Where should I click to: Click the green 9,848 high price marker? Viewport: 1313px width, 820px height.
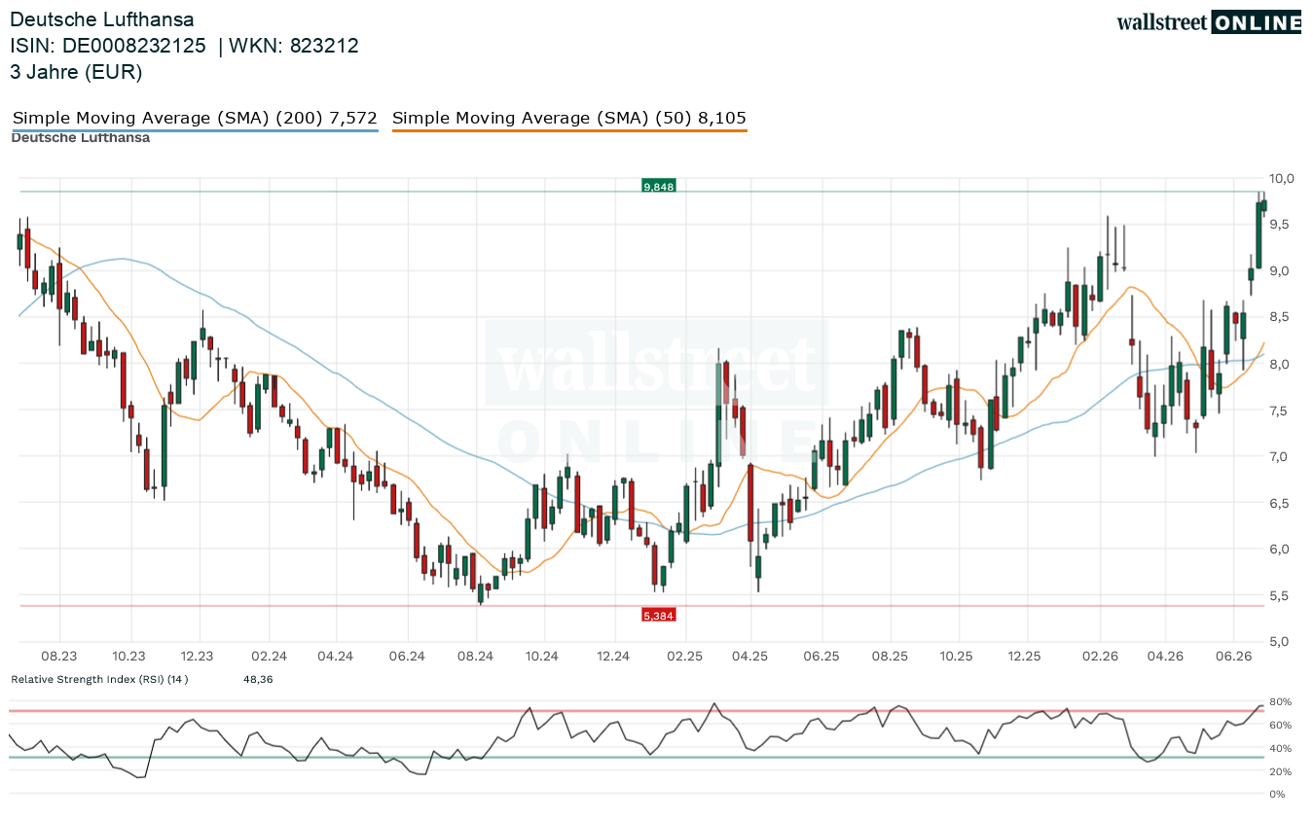coord(658,186)
